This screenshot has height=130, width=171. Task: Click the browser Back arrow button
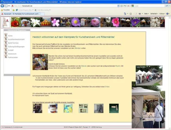2,6
